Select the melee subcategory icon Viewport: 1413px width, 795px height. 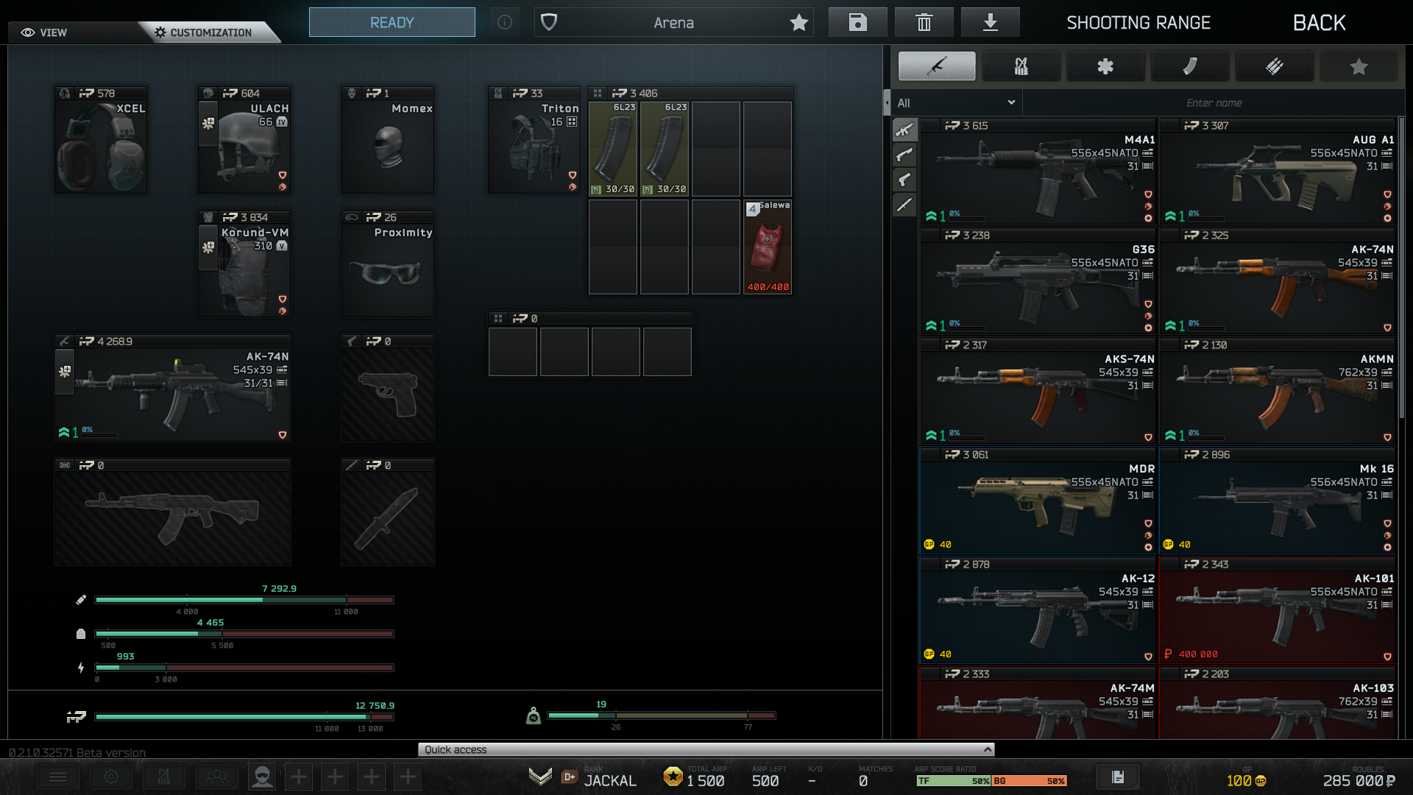tap(904, 205)
